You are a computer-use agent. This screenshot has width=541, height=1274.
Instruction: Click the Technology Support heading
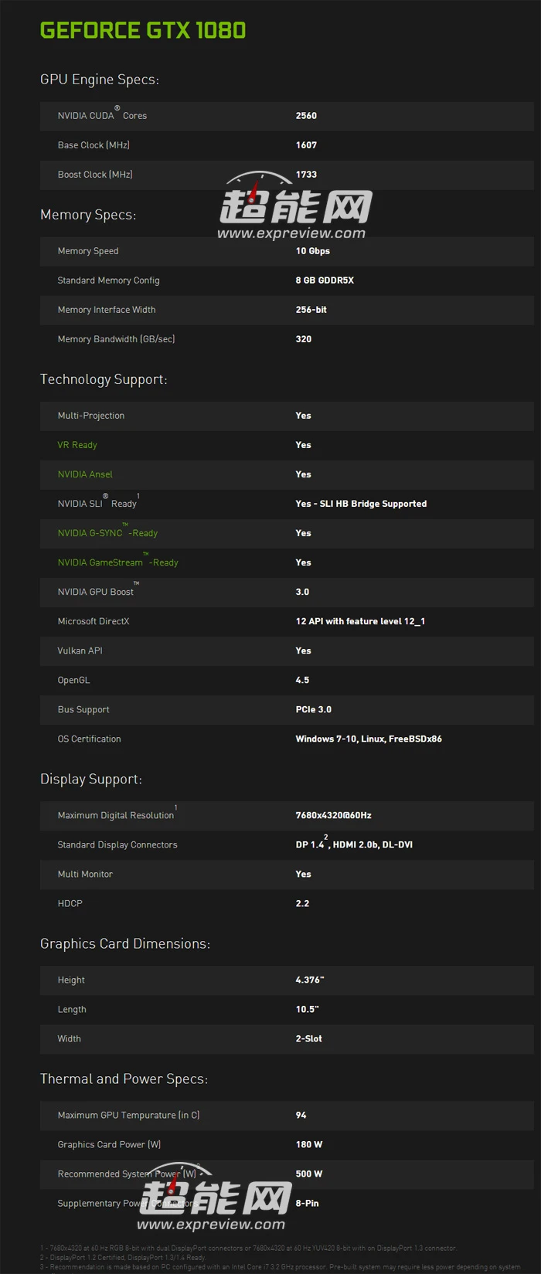104,379
